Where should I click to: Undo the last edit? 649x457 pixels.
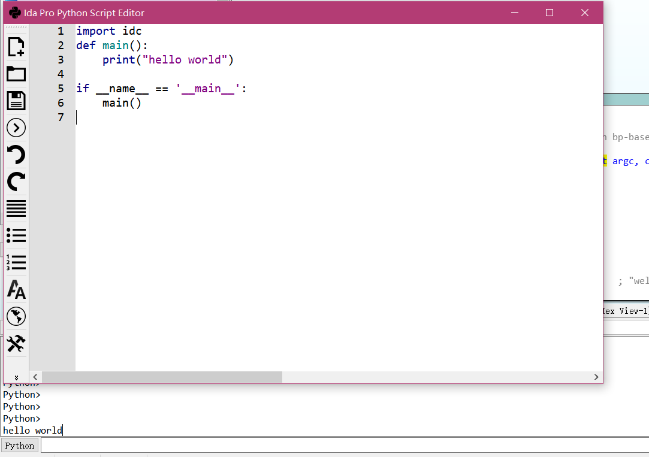[16, 155]
